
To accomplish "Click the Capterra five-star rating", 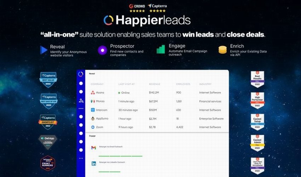I will tap(158, 11).
